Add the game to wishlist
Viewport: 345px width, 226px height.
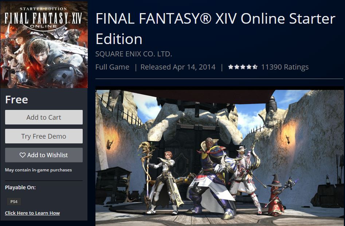tap(44, 155)
